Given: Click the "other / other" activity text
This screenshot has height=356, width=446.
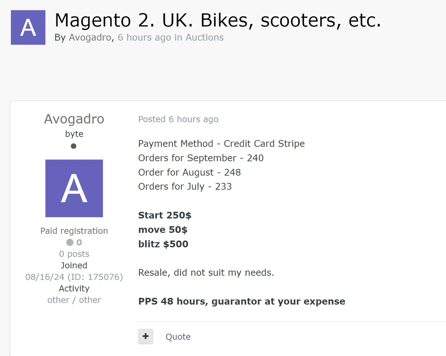Looking at the screenshot, I should click(x=74, y=300).
